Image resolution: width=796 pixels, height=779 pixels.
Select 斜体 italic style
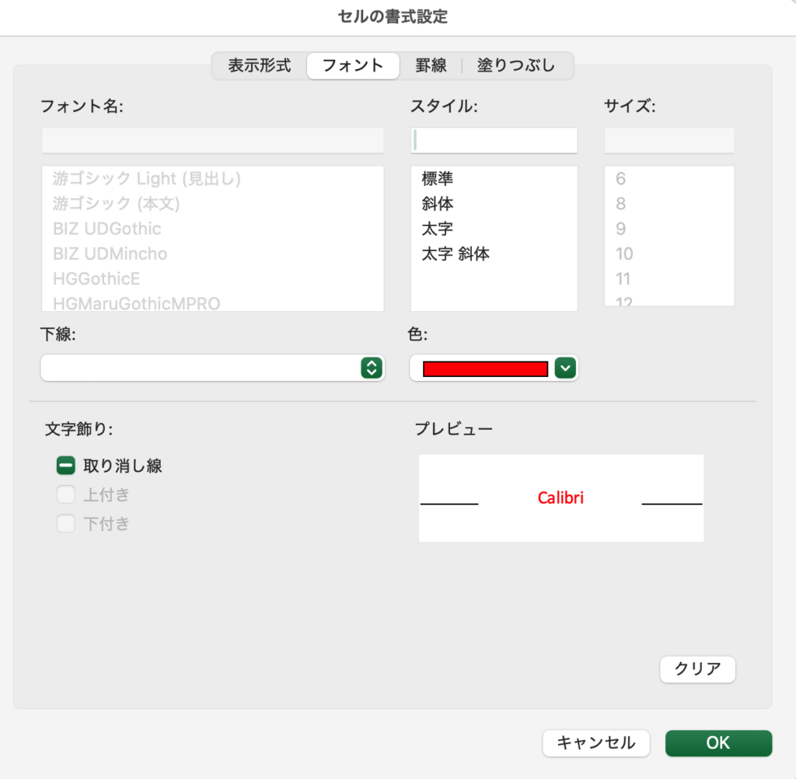(x=438, y=204)
